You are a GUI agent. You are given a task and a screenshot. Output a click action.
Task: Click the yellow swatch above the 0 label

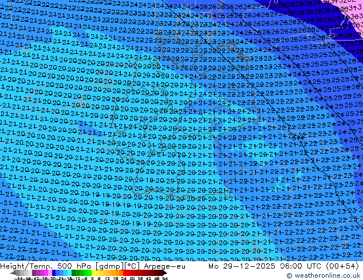93,273
